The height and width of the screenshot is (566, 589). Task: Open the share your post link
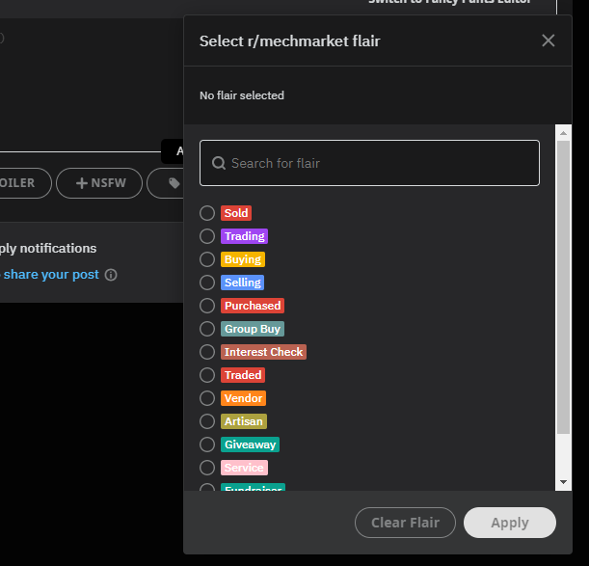pos(51,275)
